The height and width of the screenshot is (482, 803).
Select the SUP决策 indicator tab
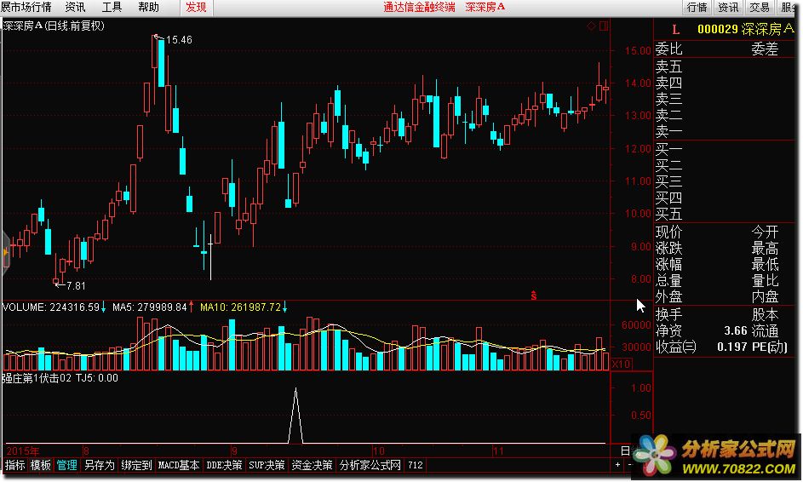[x=267, y=465]
